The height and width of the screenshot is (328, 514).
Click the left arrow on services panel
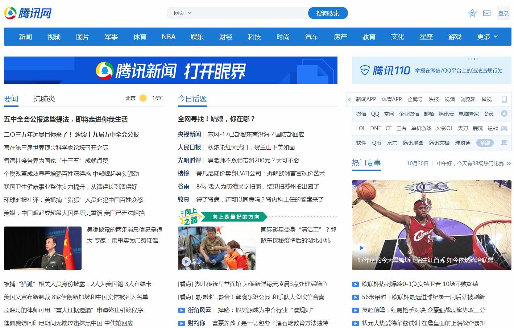[349, 99]
